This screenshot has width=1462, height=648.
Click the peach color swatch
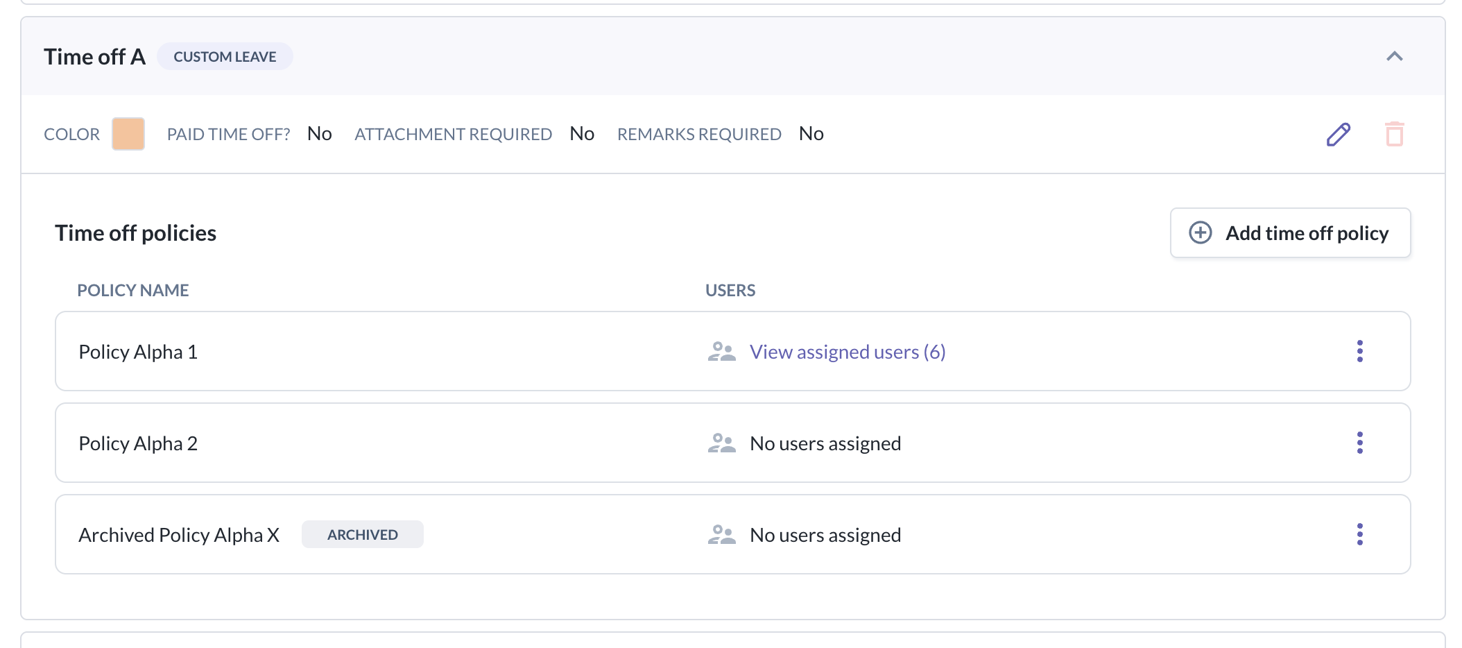pos(128,134)
